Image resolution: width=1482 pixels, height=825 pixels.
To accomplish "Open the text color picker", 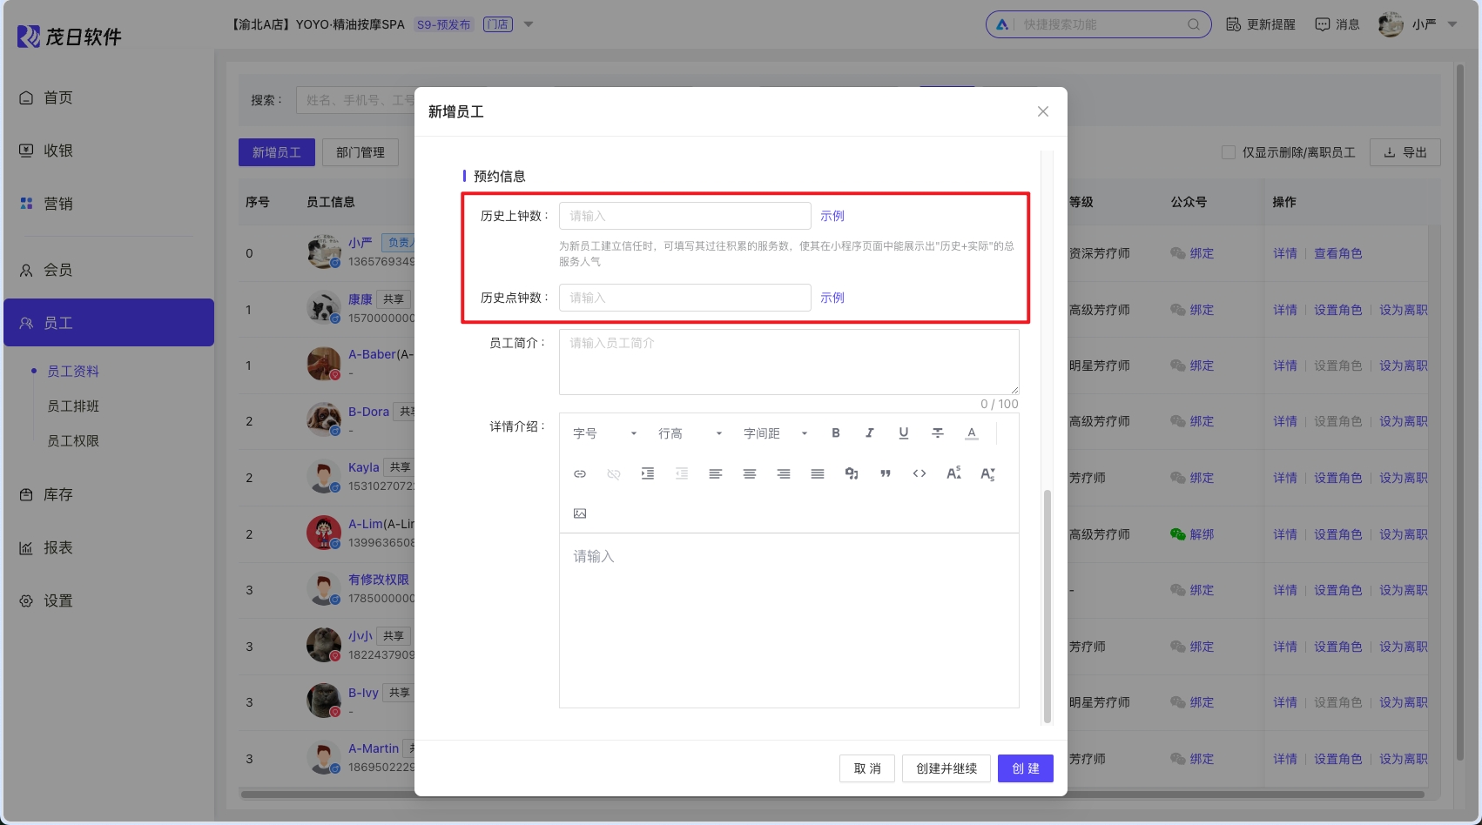I will tap(972, 433).
